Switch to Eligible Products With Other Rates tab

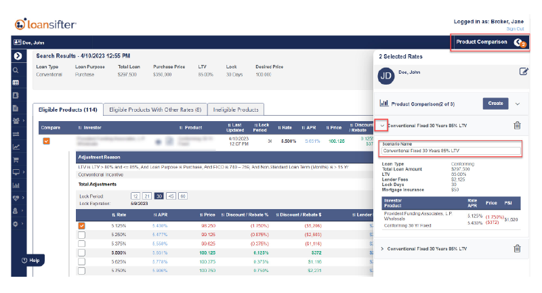point(155,109)
